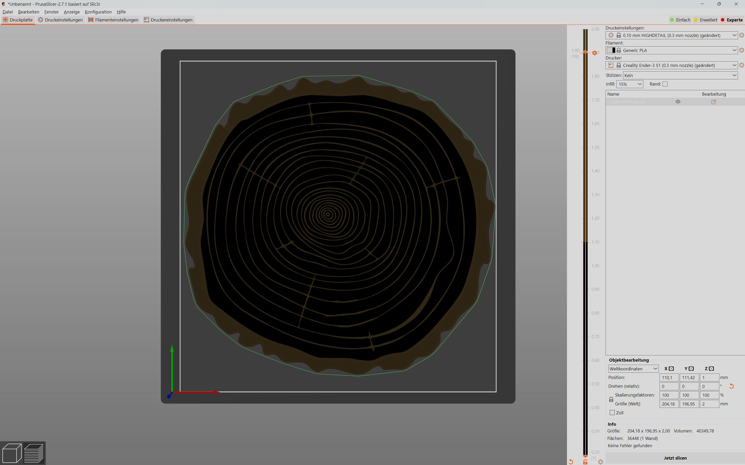Open the Stützen dropdown showing Kein
Screen dimensions: 745x465
(680, 75)
